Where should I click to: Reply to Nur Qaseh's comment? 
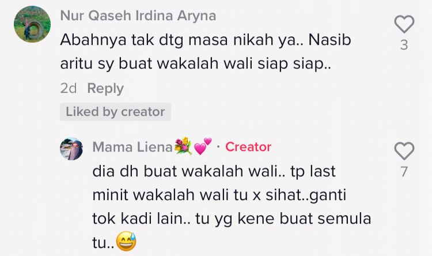tap(105, 89)
